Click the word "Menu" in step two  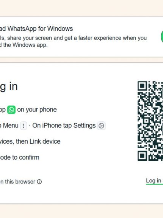tap(11, 125)
